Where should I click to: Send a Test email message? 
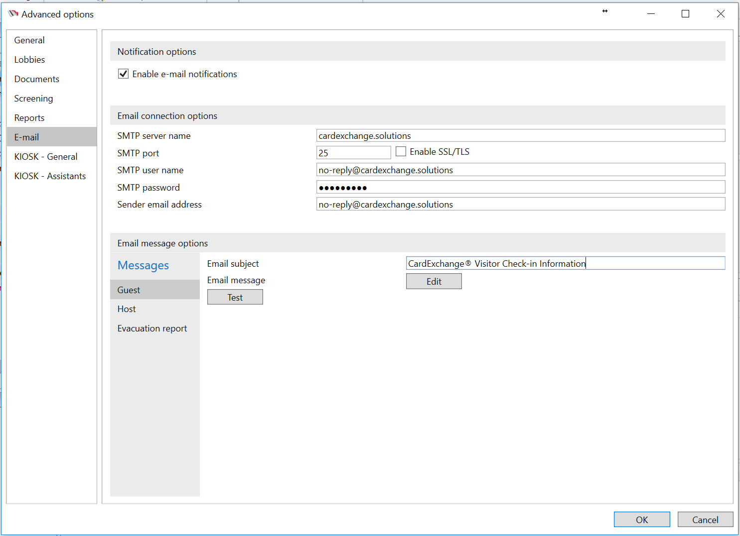[x=235, y=297]
